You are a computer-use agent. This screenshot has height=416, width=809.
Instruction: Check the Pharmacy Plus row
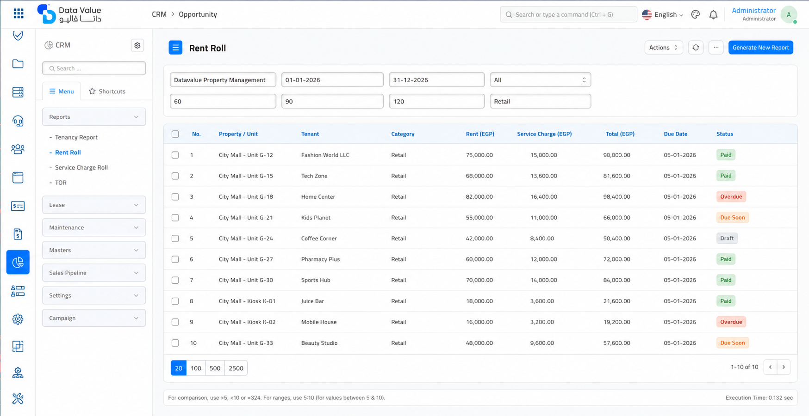(175, 259)
